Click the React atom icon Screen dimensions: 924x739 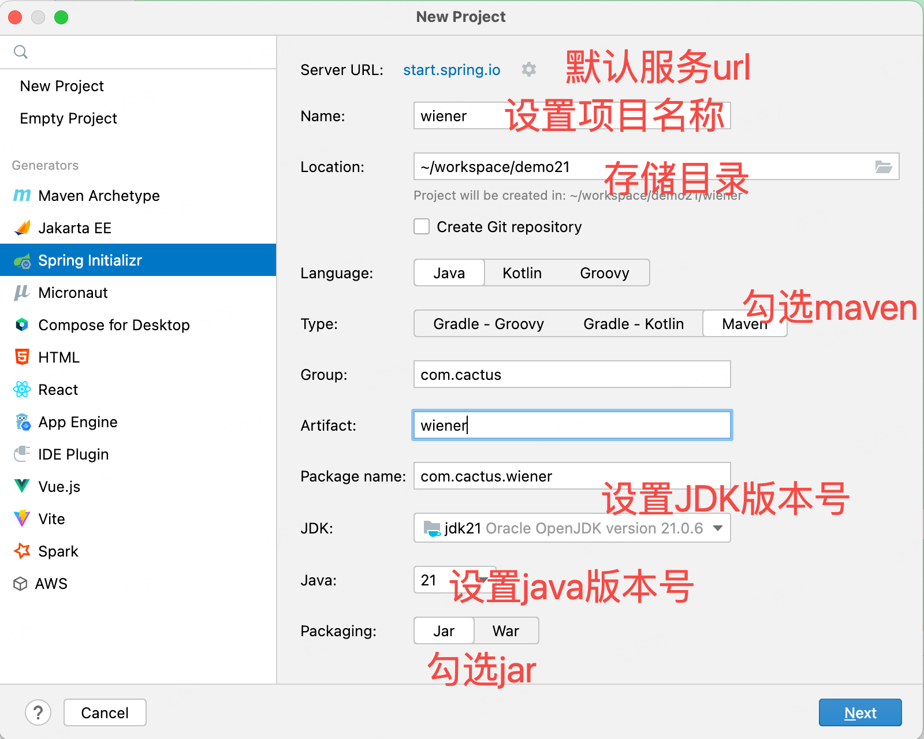click(x=22, y=390)
